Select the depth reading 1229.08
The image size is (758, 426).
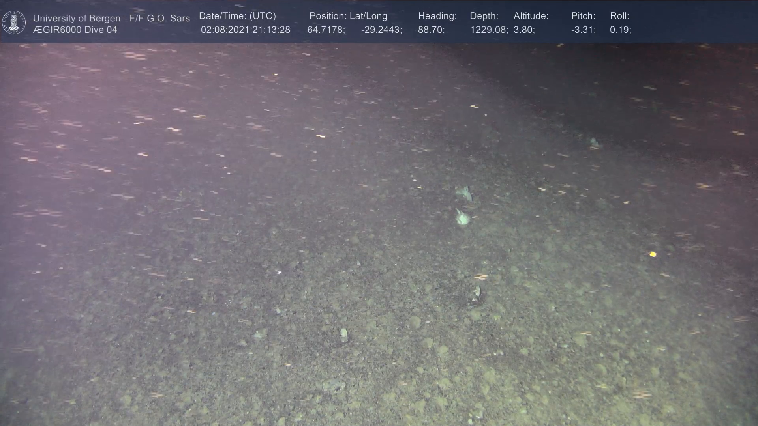(x=489, y=30)
